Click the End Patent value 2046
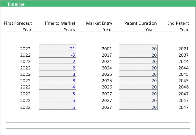The height and width of the screenshot is (135, 196). tap(183, 87)
